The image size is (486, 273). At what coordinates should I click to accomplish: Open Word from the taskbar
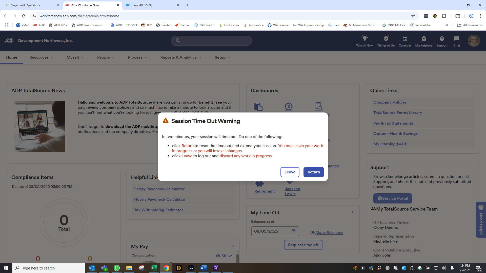pos(203,268)
